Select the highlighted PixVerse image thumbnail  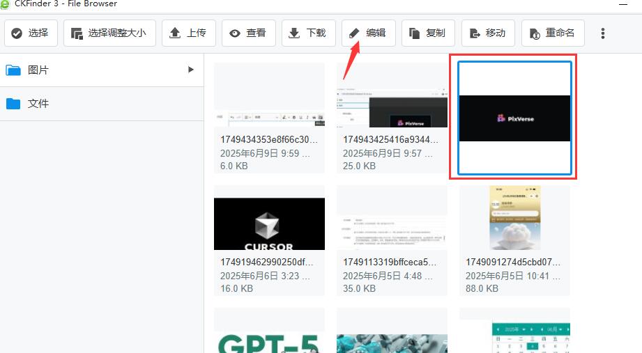[514, 118]
